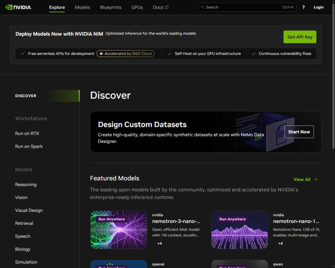Screen dimensions: 335x268
Task: Open the View All featured models link
Action: (x=302, y=179)
